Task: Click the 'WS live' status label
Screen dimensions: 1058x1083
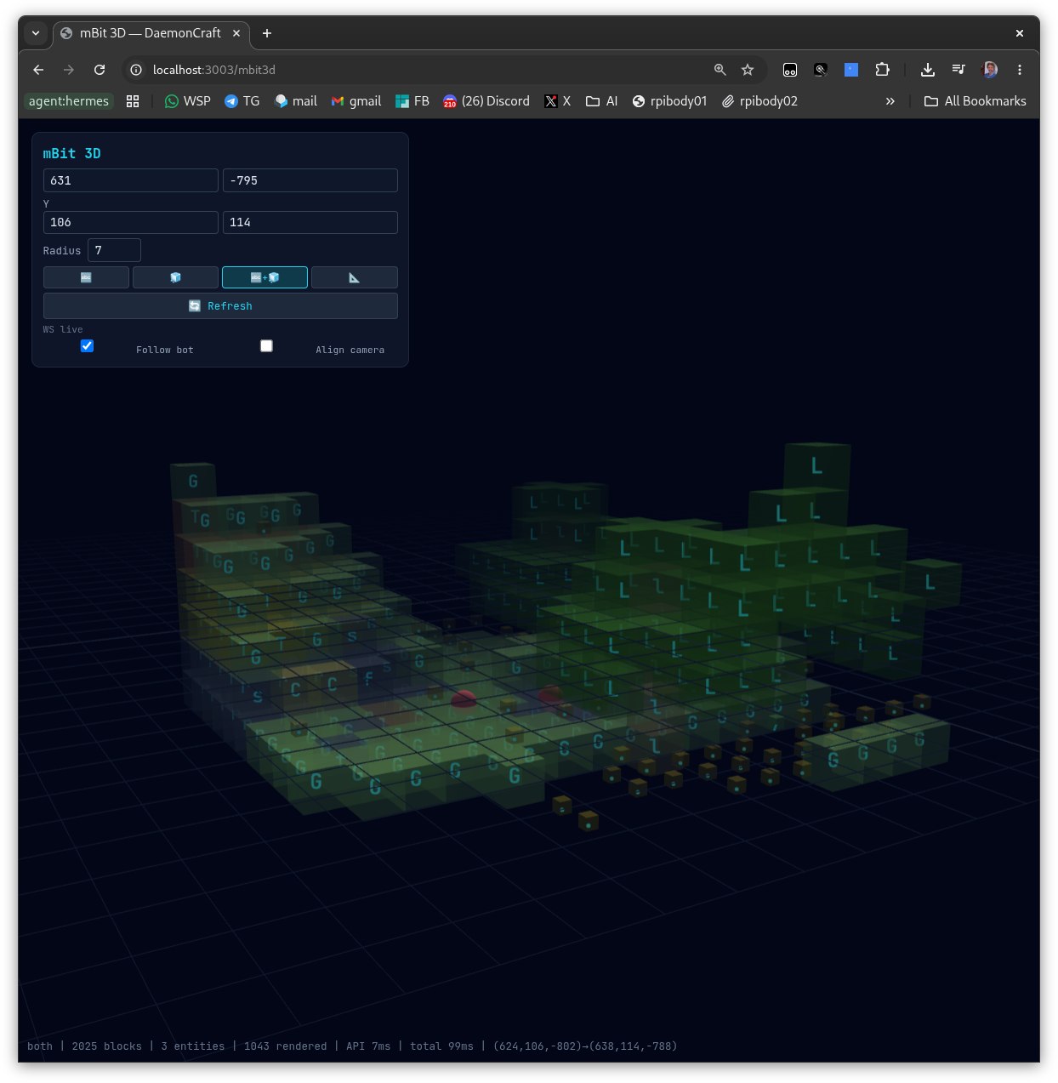Action: point(63,329)
